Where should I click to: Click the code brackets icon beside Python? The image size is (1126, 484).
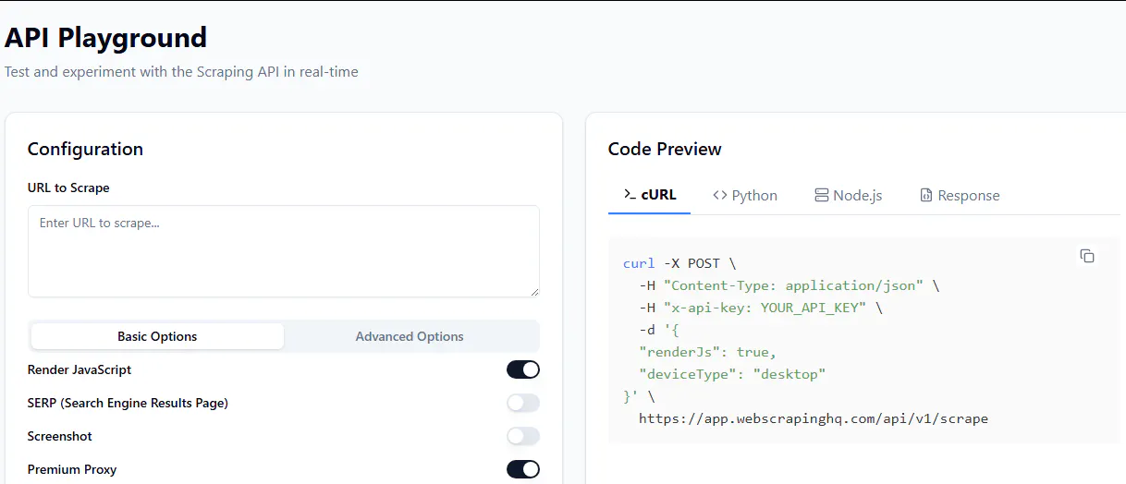tap(720, 195)
